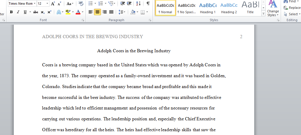Viewport: 301px width, 135px height.
Task: Apply yellow text highlight color
Action: [x=68, y=12]
